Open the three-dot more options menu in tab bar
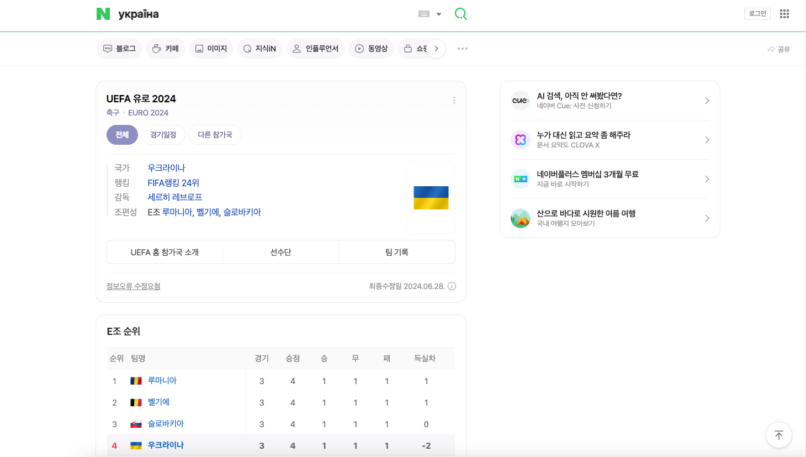This screenshot has width=806, height=457. [463, 49]
